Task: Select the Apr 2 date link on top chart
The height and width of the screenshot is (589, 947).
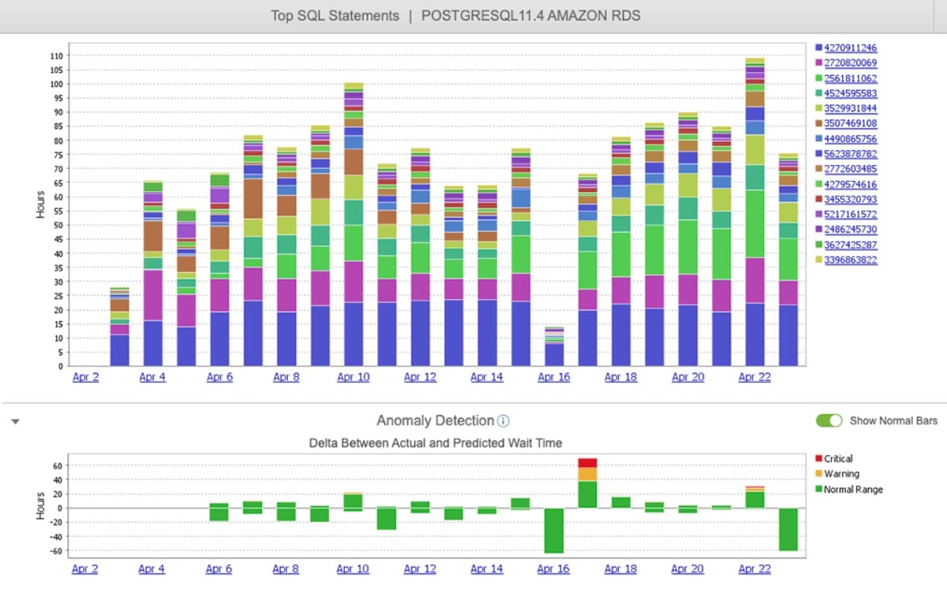Action: [86, 377]
